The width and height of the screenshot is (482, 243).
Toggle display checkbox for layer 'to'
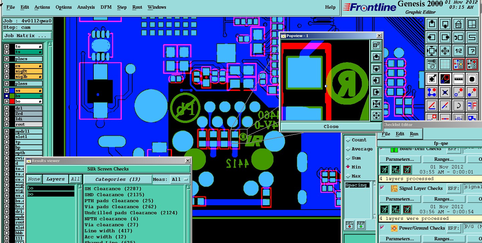click(7, 46)
